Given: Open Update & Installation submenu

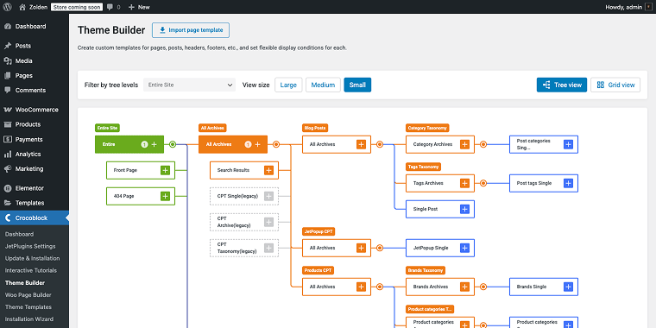Looking at the screenshot, I should (32, 259).
